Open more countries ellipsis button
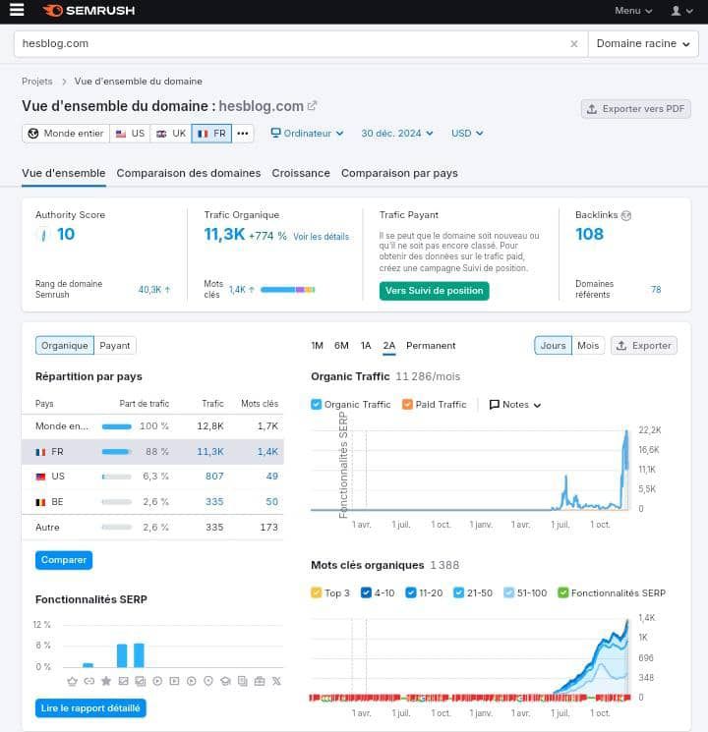Screen dimensions: 708x732 [x=243, y=134]
